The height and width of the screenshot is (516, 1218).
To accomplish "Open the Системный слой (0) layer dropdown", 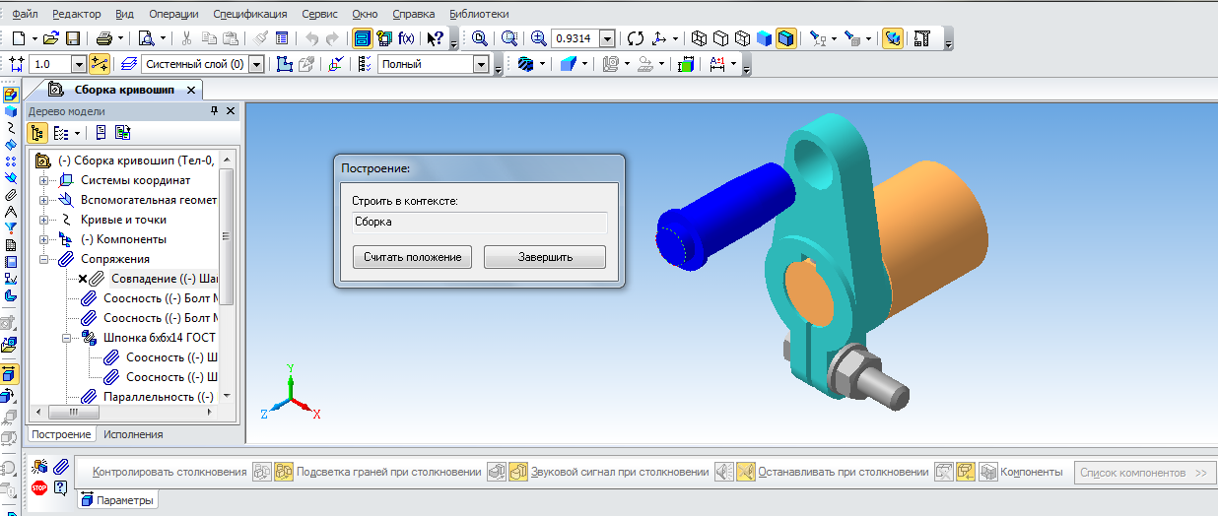I will 256,64.
